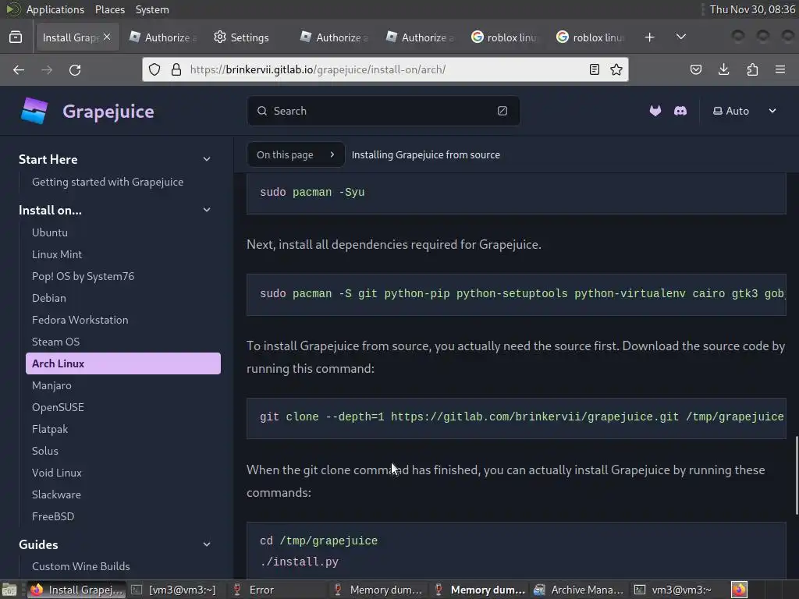
Task: Open the Fedora Workstation install page
Action: pyautogui.click(x=80, y=320)
